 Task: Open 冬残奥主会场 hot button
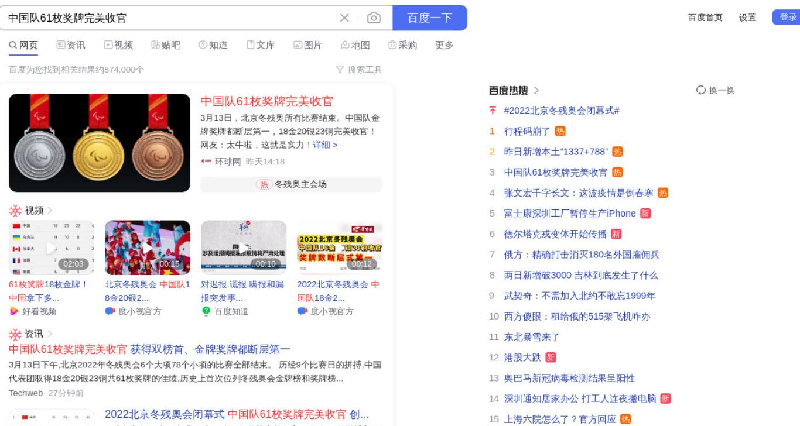(291, 184)
